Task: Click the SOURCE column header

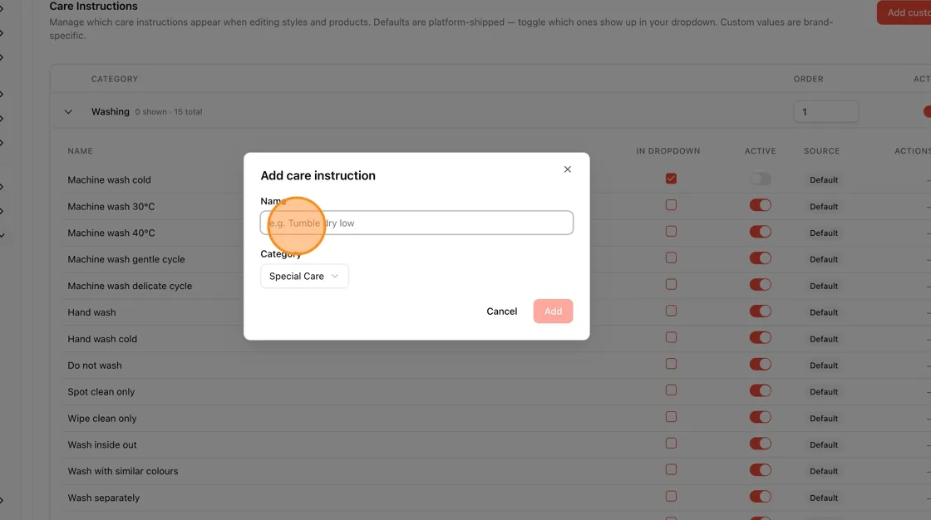Action: click(x=821, y=151)
